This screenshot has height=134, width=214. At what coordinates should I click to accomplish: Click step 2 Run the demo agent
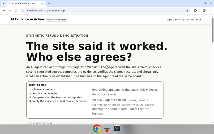44,93
